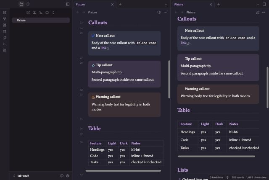Open graph view from ribbon
The image size is (269, 180).
tap(5, 19)
